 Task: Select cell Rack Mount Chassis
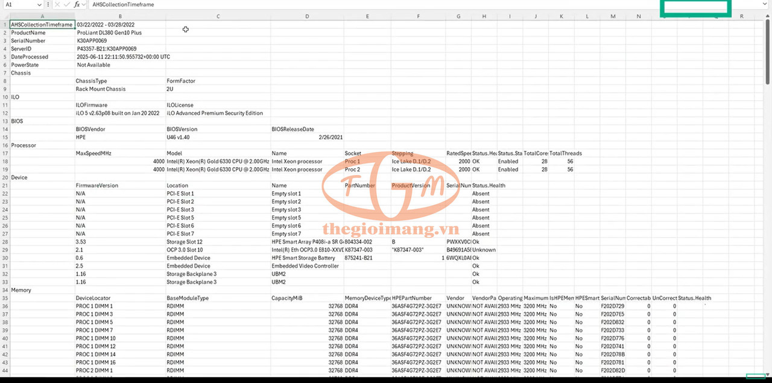tap(120, 89)
